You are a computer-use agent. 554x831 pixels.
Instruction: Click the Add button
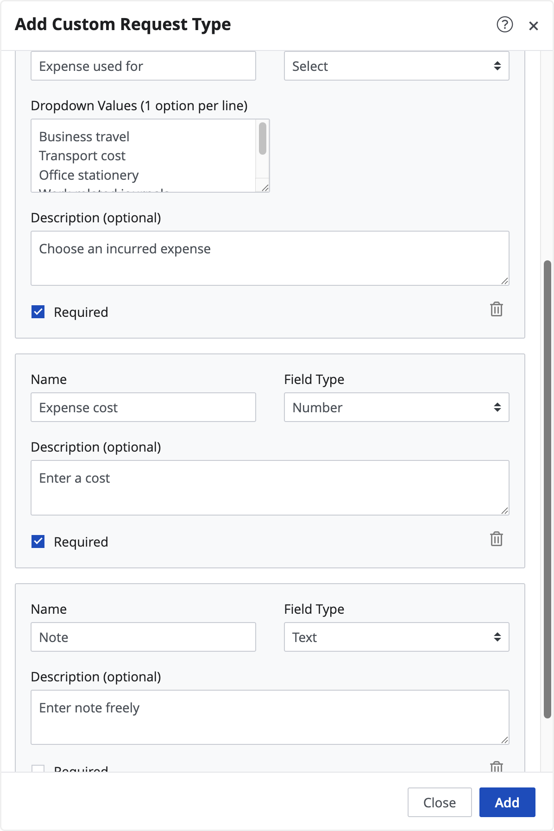pos(507,802)
